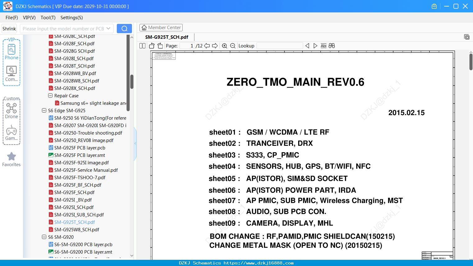Open the model number dropdown arrow
473x266 pixels.
click(x=108, y=29)
